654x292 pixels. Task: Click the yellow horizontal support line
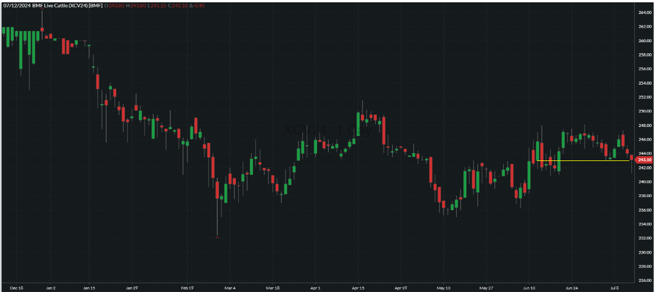tap(584, 160)
